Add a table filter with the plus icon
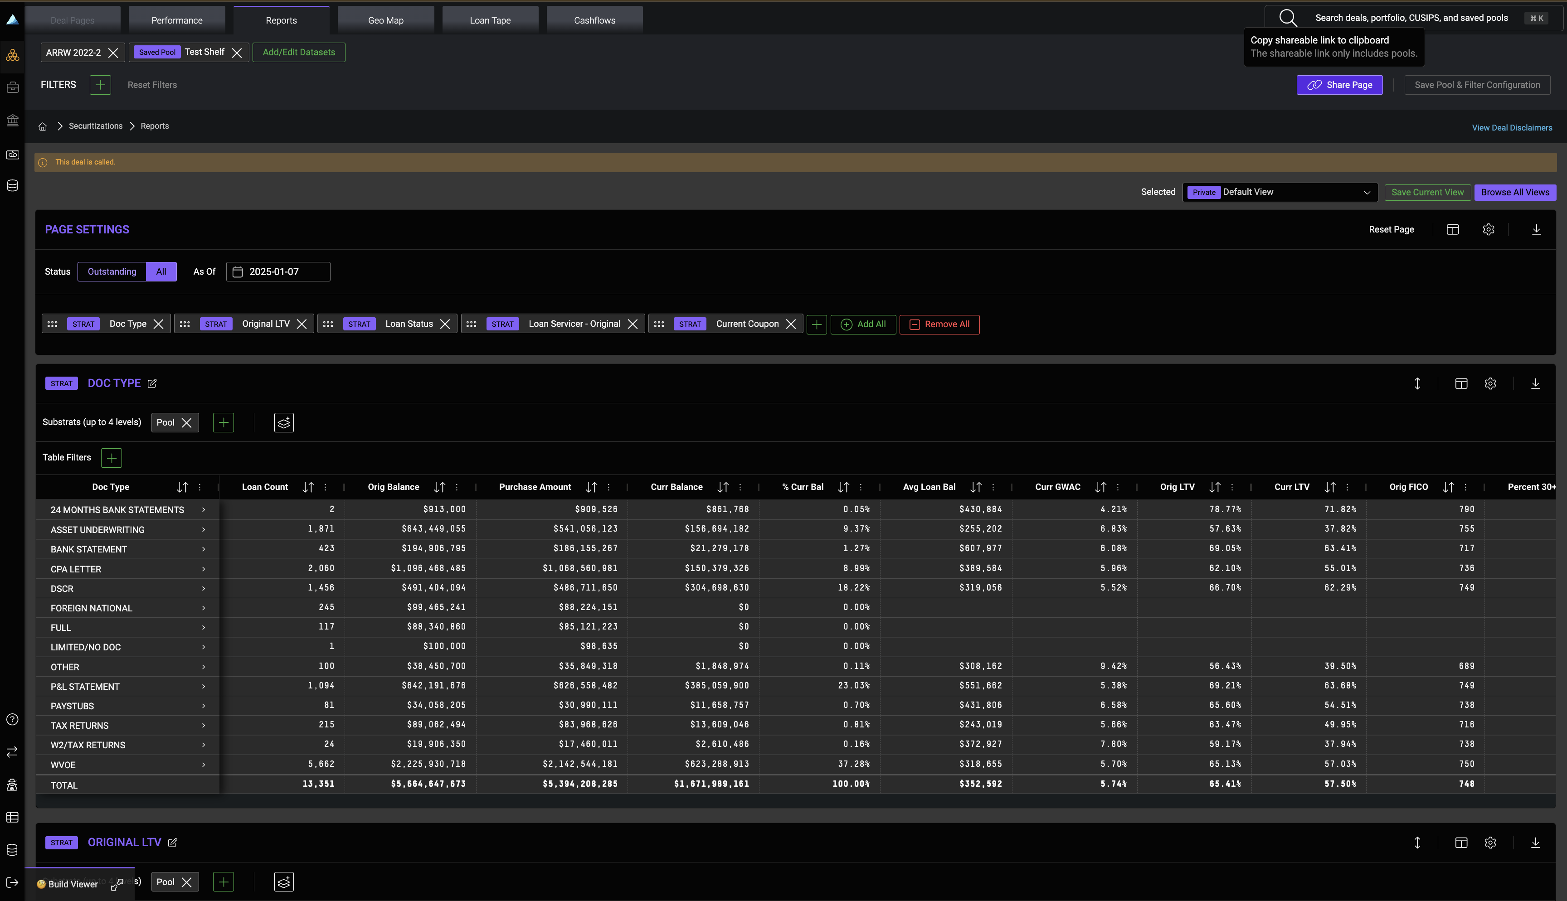The image size is (1567, 901). pos(112,458)
